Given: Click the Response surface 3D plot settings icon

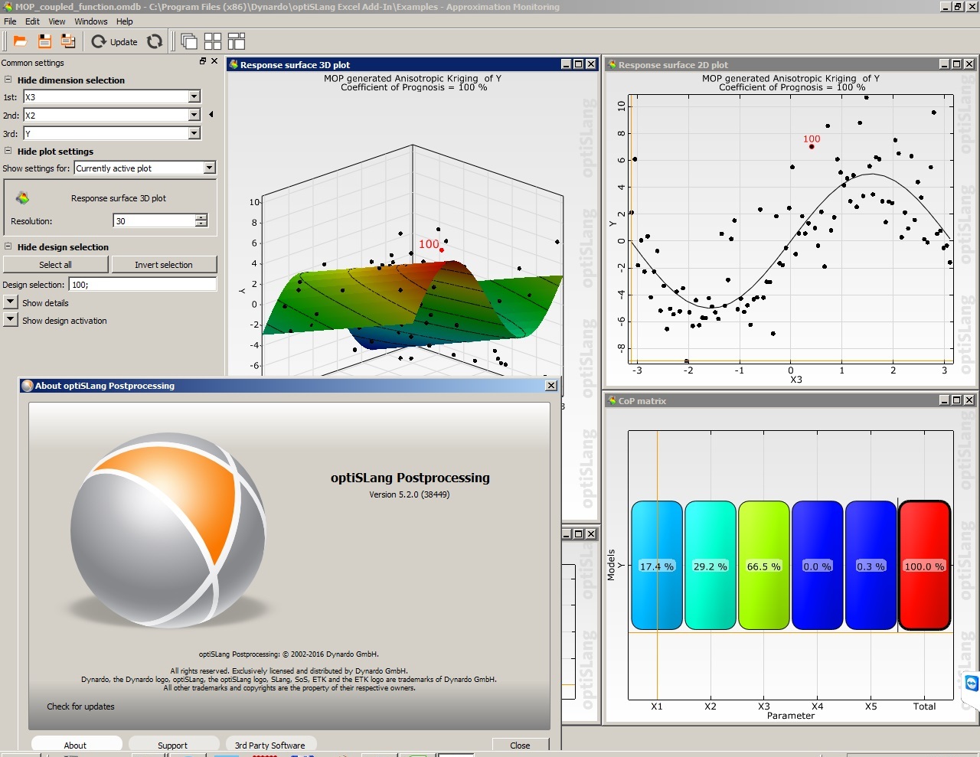Looking at the screenshot, I should pos(23,198).
